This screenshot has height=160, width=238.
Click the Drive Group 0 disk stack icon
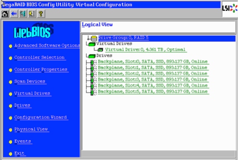[94, 38]
